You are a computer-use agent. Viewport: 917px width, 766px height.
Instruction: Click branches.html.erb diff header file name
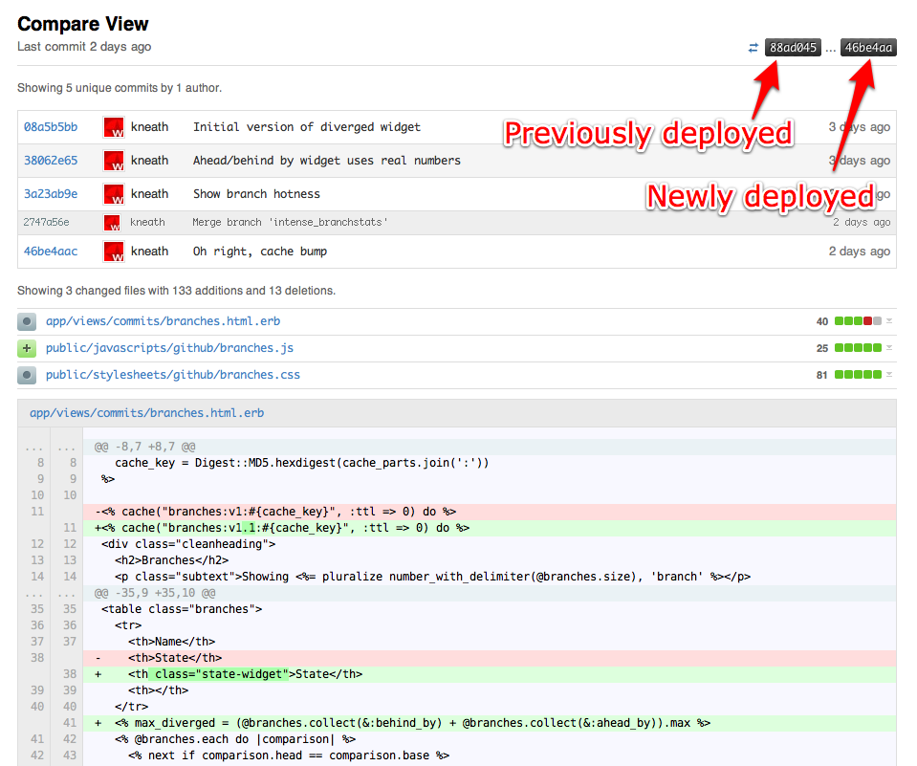click(x=147, y=413)
